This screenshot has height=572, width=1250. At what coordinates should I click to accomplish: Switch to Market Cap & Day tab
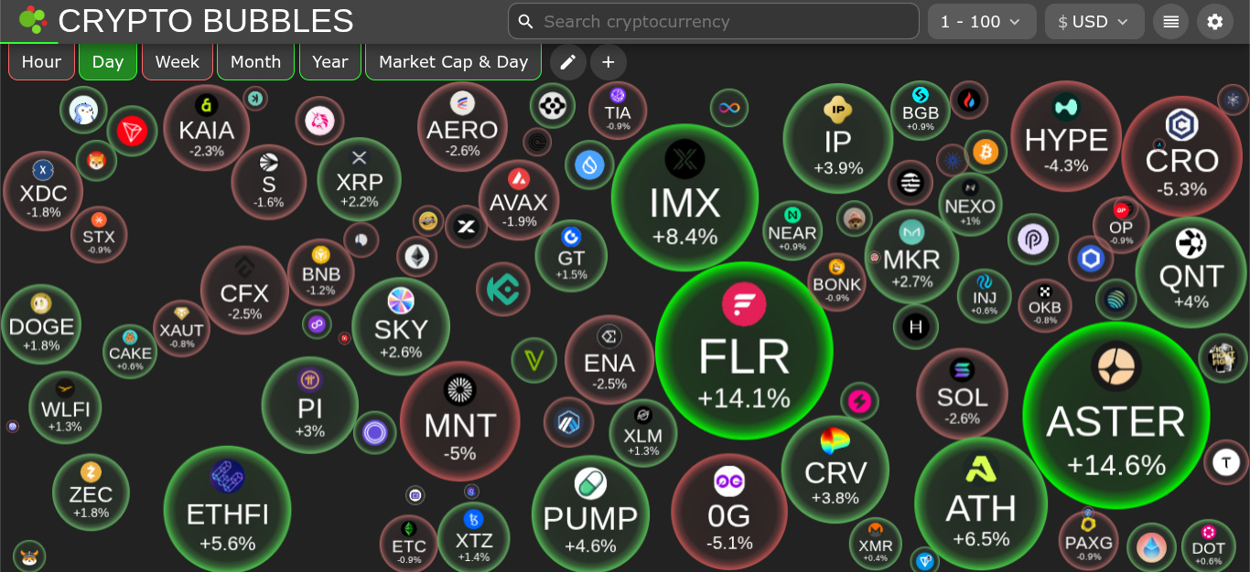coord(454,62)
